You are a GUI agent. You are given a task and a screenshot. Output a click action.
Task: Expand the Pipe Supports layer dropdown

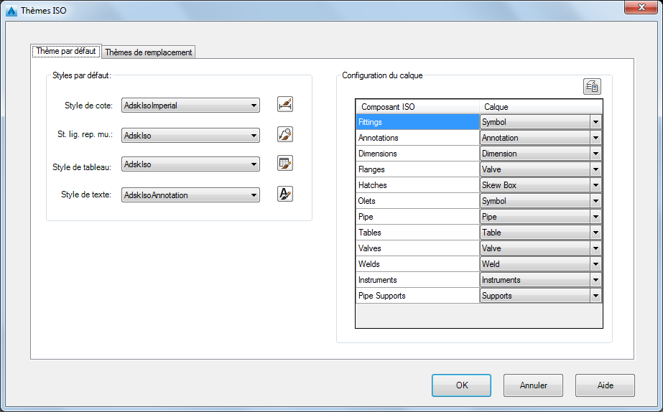coord(541,296)
